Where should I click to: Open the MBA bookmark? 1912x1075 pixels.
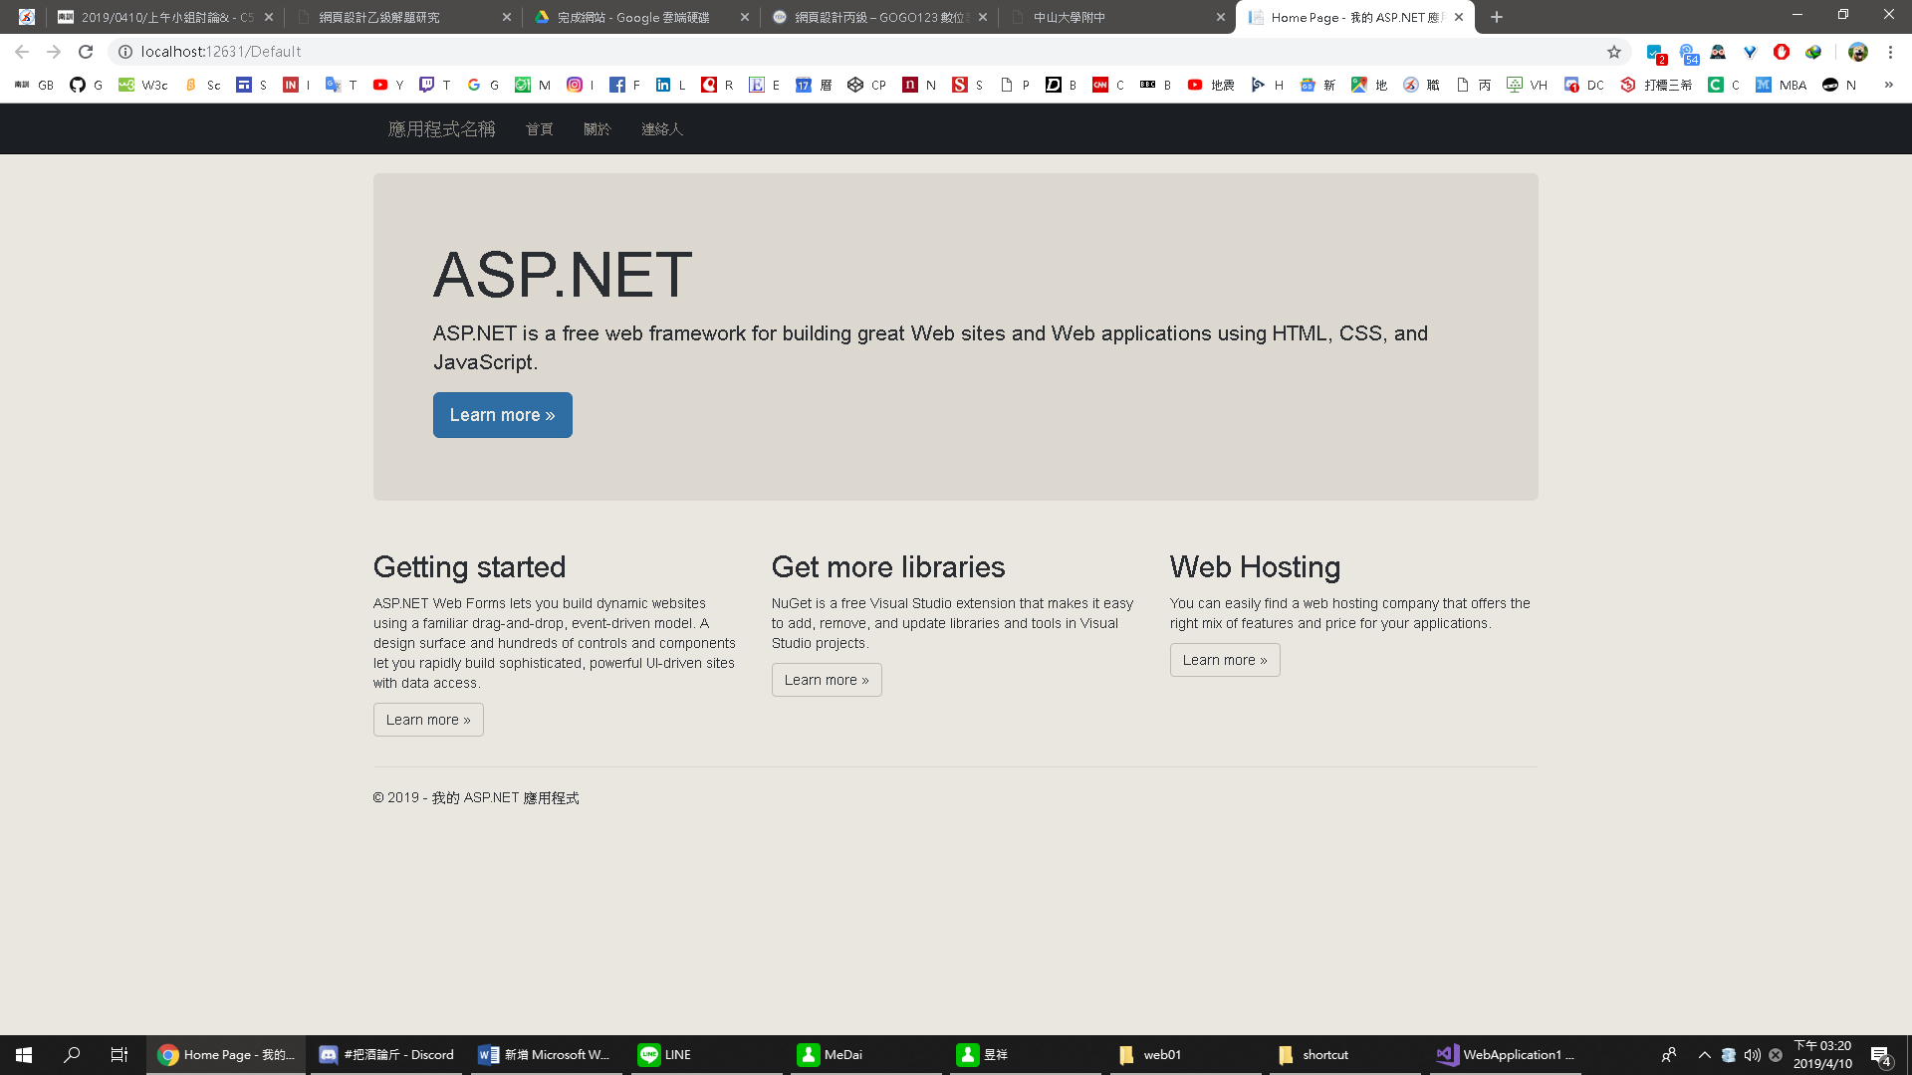(x=1782, y=86)
